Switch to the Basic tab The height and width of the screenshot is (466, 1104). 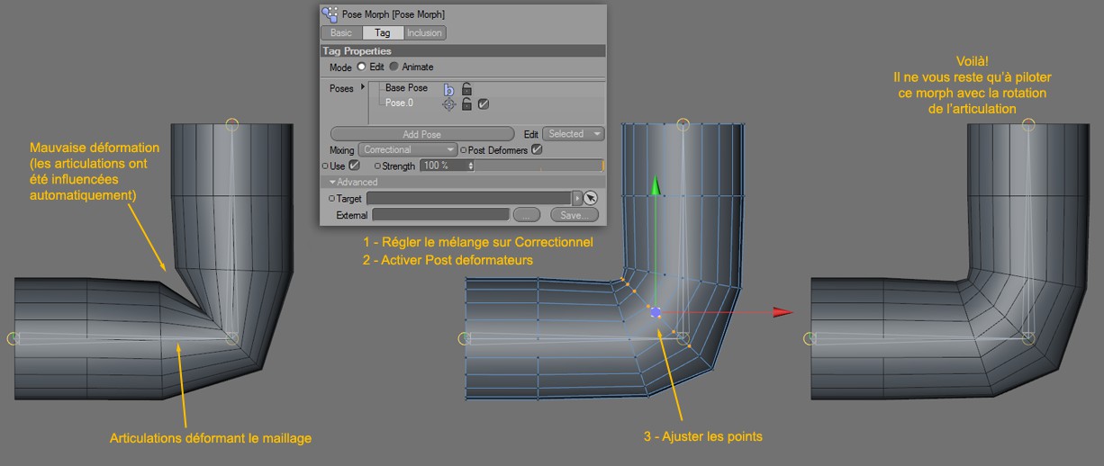point(341,33)
